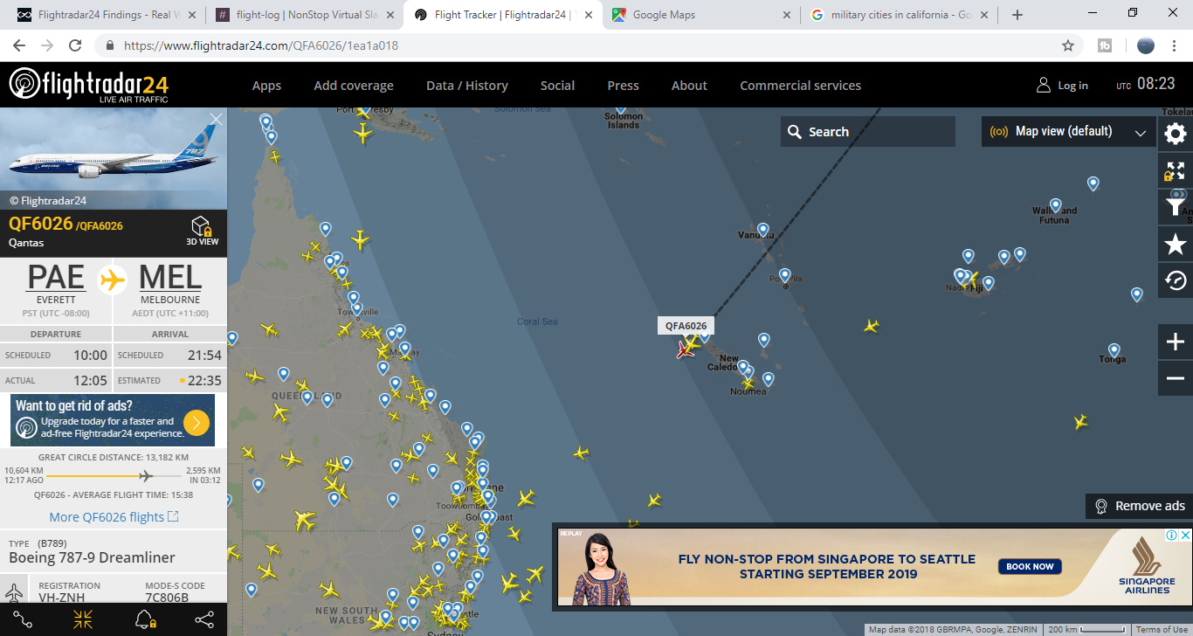Click the actual departure time 12:05

click(90, 380)
